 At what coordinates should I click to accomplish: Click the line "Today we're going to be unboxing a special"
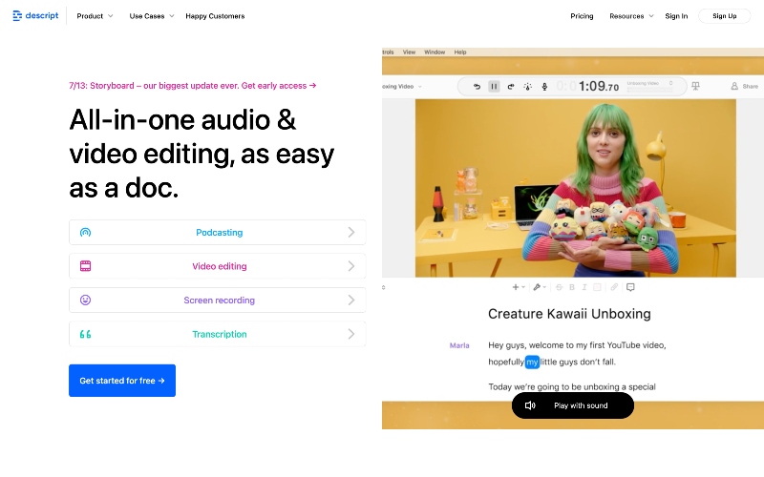[572, 387]
